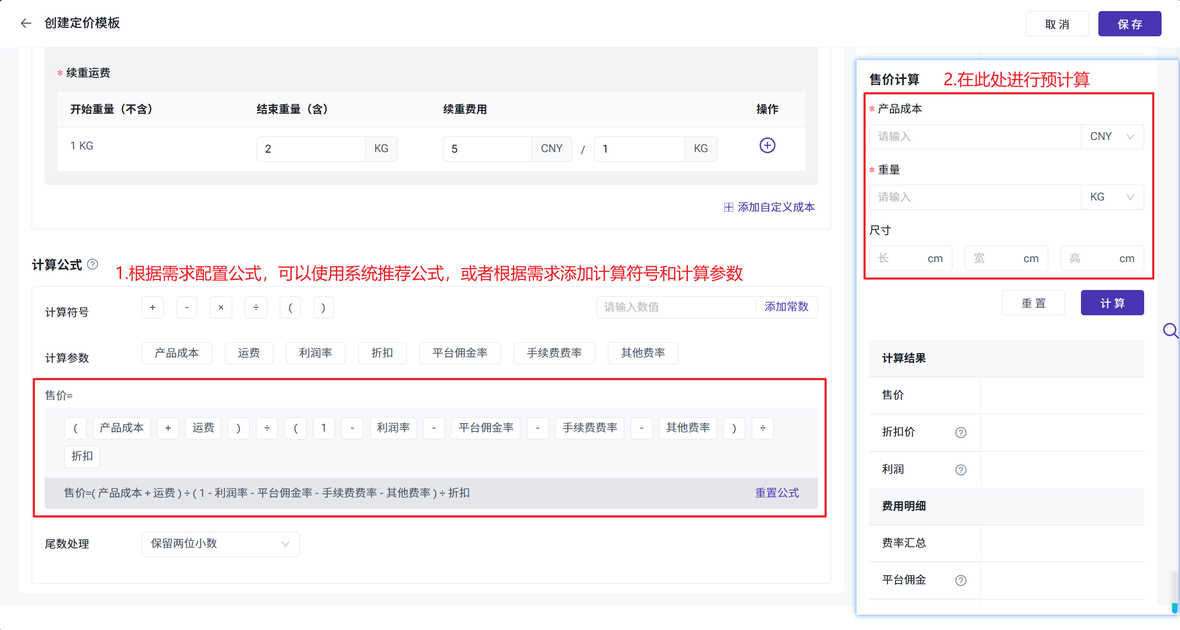Click the 重置公式 link
The height and width of the screenshot is (630, 1180).
pyautogui.click(x=776, y=493)
